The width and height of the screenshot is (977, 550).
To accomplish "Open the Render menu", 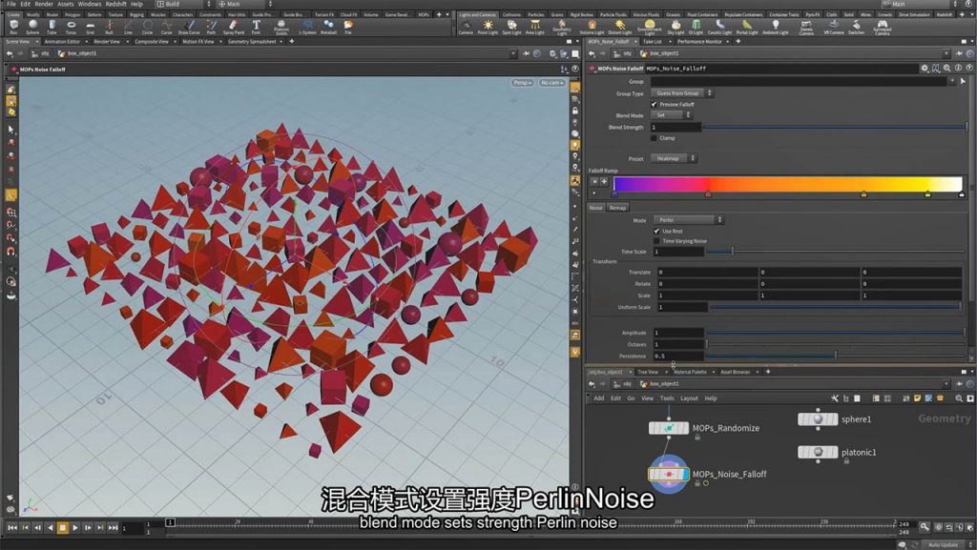I will pyautogui.click(x=44, y=4).
